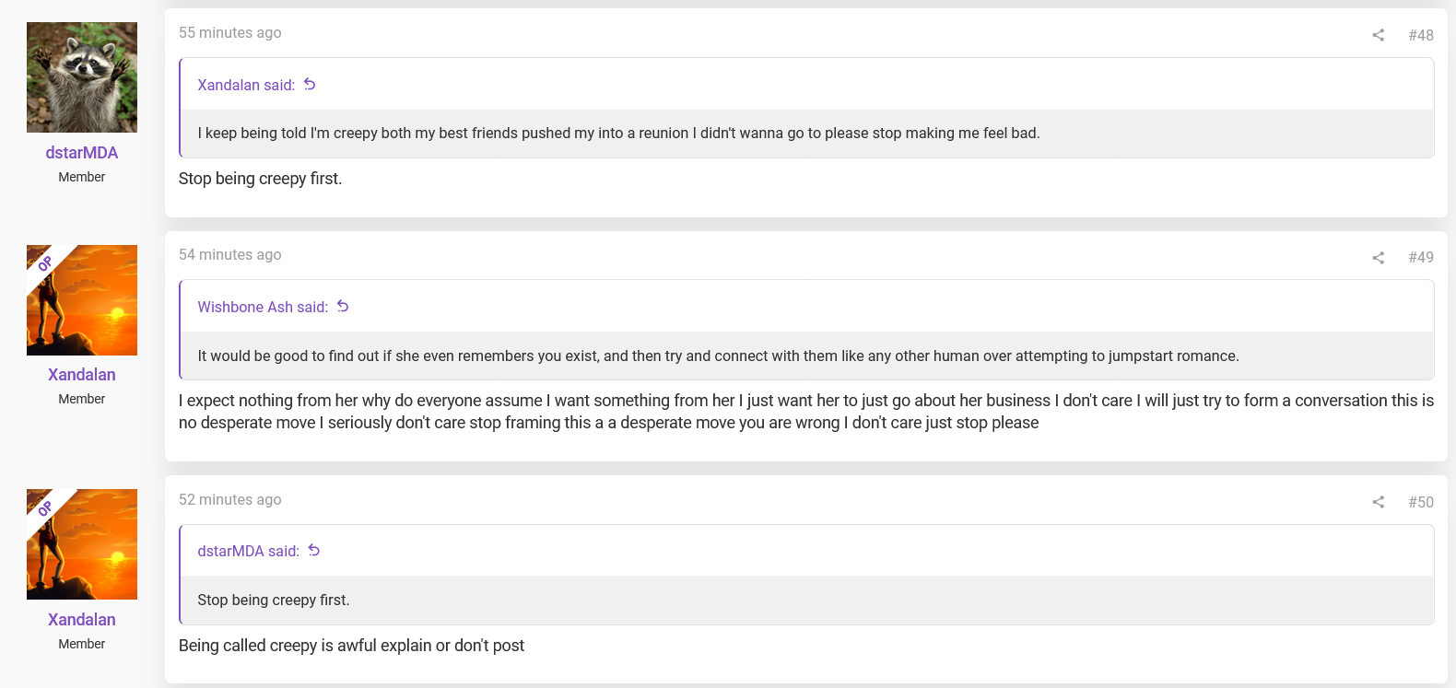Click 'Xandalan said:' quote header
This screenshot has width=1456, height=688.
(246, 85)
